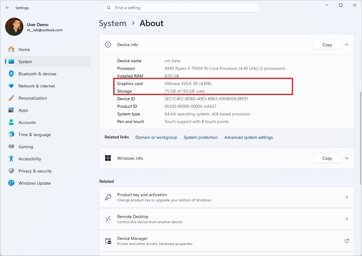This screenshot has width=362, height=256.
Task: Open System protection link
Action: (200, 137)
